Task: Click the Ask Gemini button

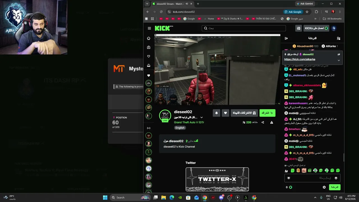Action: coord(305,4)
